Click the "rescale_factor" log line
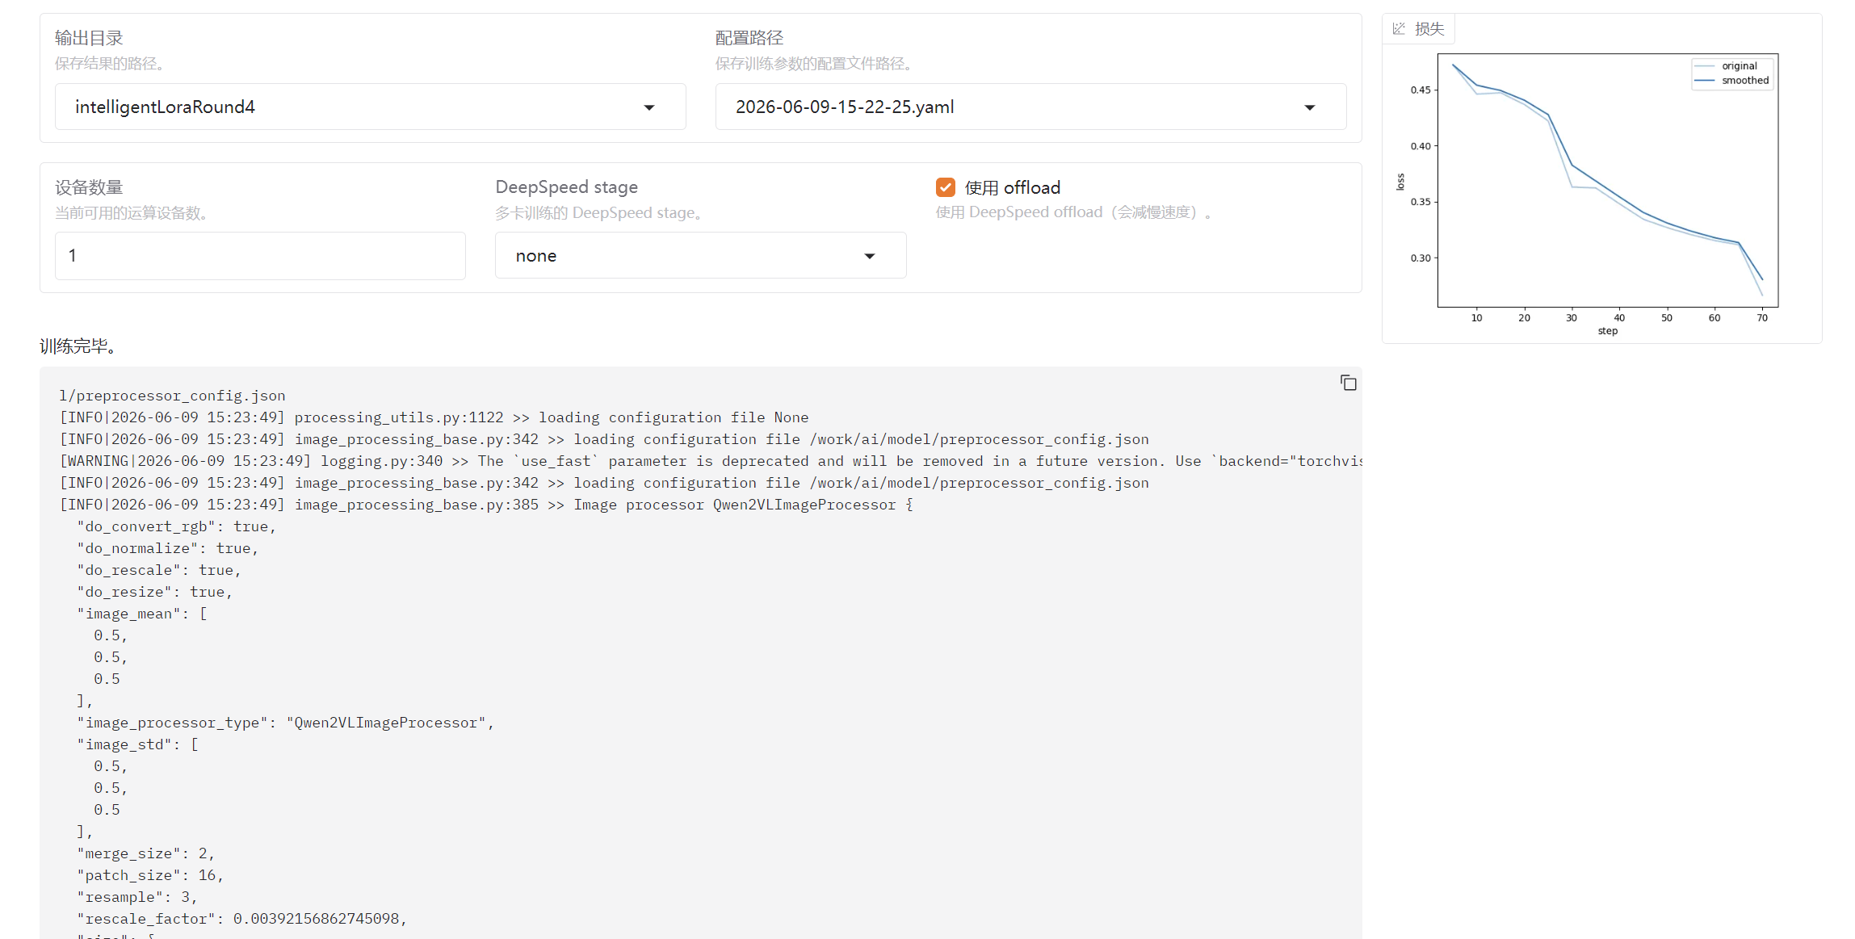 242,919
